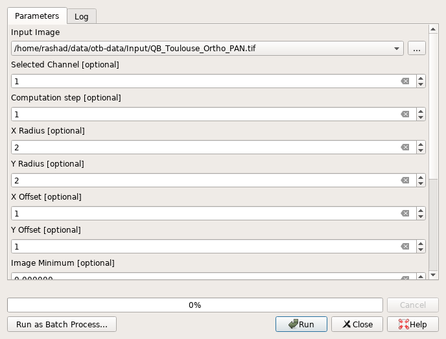Clear the Y Offset field value
The width and height of the screenshot is (446, 339).
pyautogui.click(x=405, y=246)
